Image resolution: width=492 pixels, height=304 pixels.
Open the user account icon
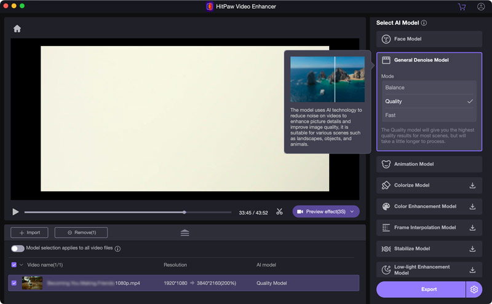point(481,7)
